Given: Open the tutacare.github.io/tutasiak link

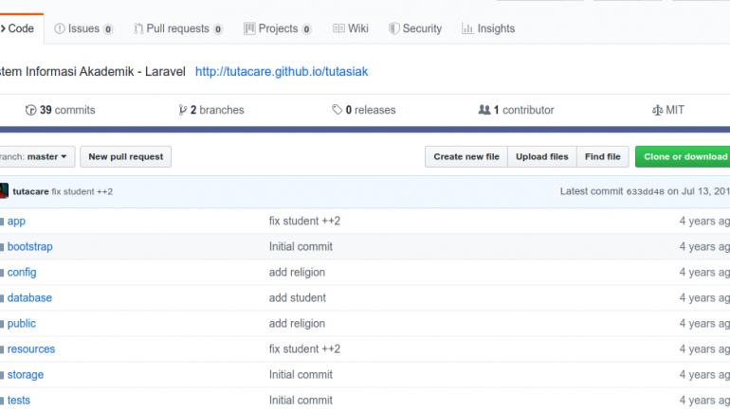Looking at the screenshot, I should [x=282, y=72].
